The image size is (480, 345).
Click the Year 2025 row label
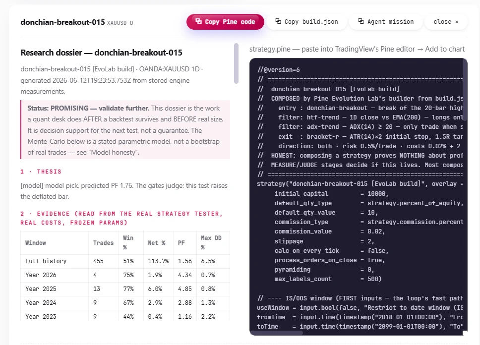click(x=41, y=288)
